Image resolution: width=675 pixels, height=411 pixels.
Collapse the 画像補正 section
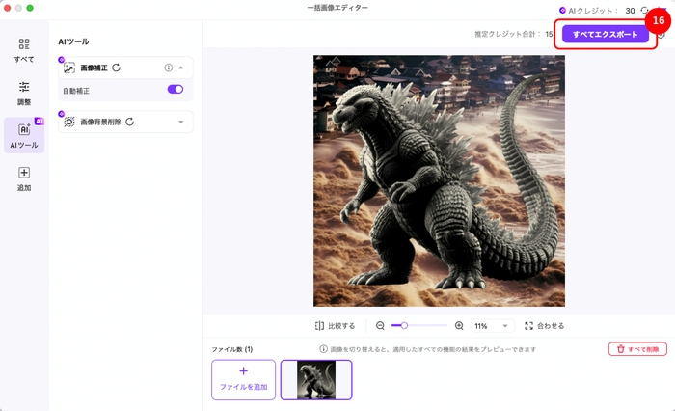click(x=181, y=68)
